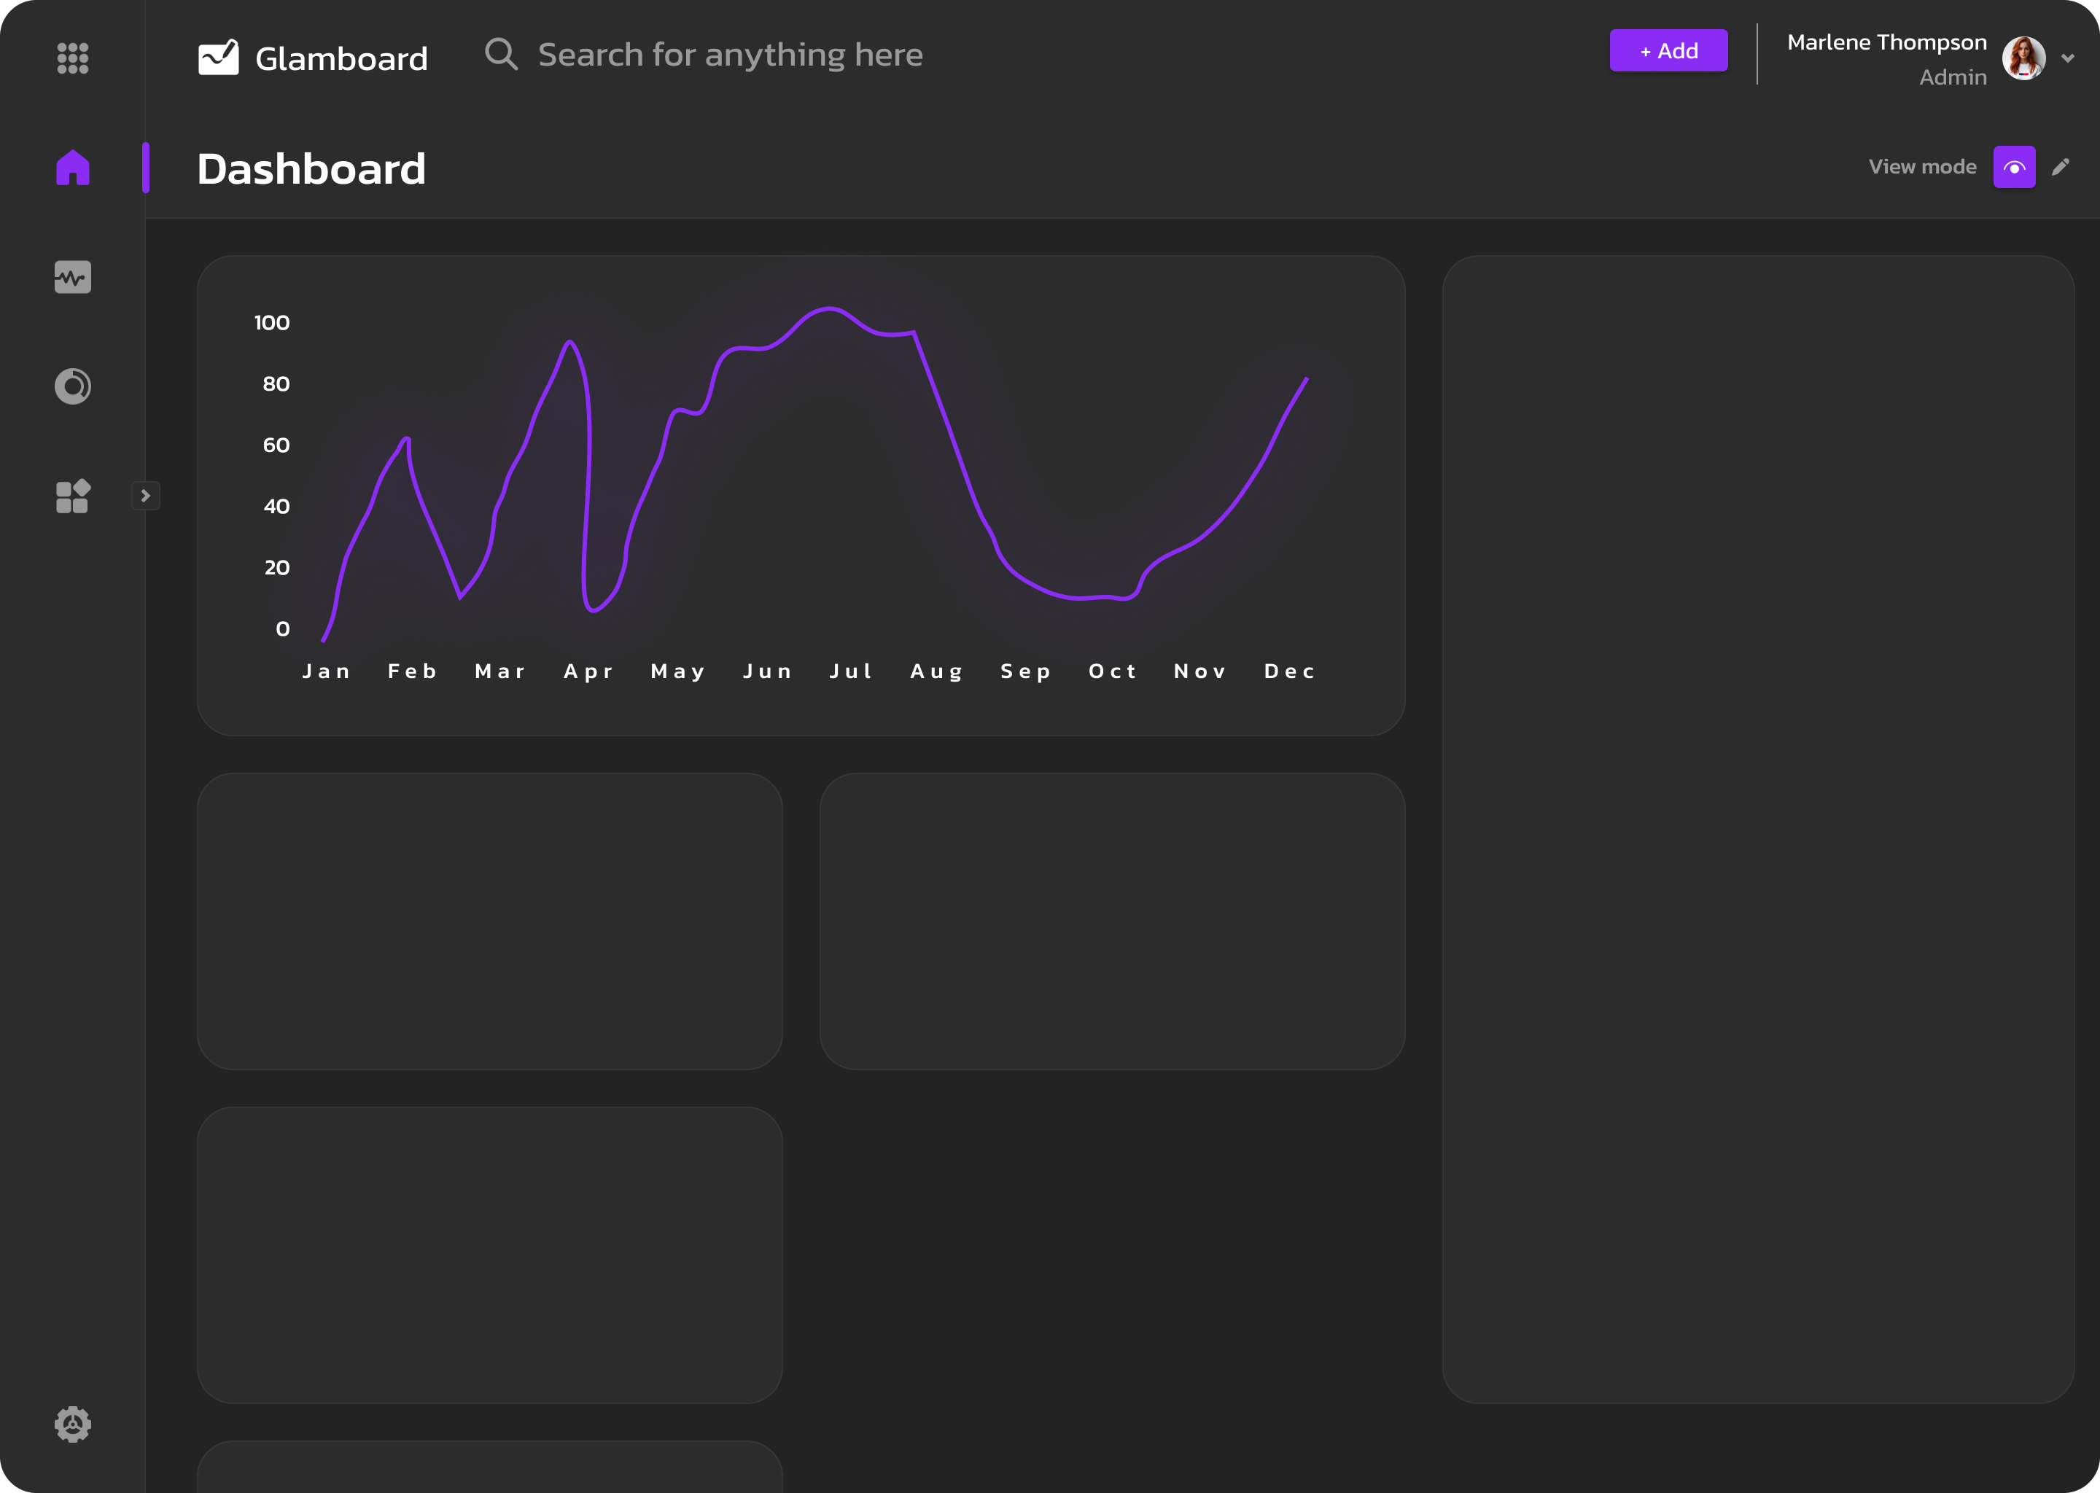This screenshot has height=1493, width=2100.
Task: Open user account dropdown chevron
Action: tap(2068, 58)
